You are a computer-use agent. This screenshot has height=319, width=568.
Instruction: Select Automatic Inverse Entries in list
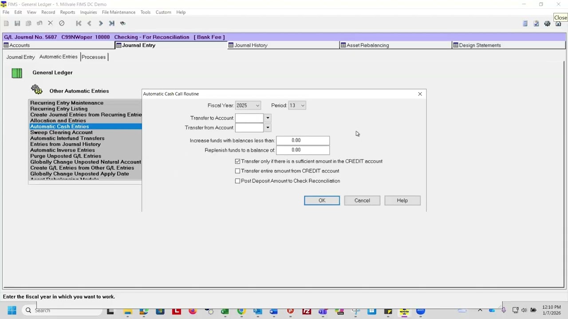(x=85, y=150)
